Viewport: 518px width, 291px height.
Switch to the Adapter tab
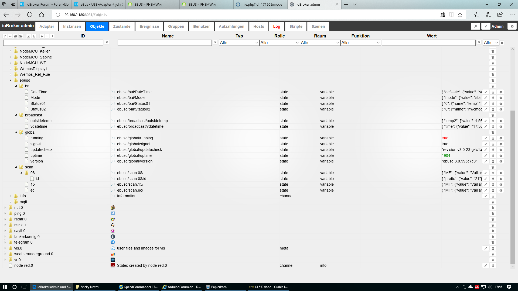tap(47, 26)
